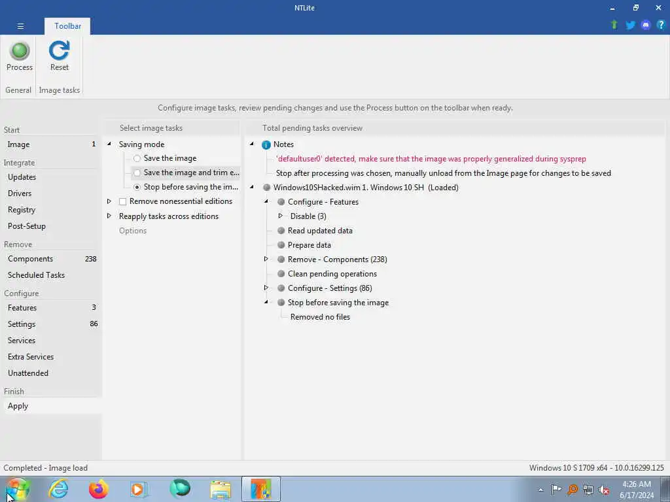
Task: Select 'Save the image and trim e...' option
Action: 137,173
